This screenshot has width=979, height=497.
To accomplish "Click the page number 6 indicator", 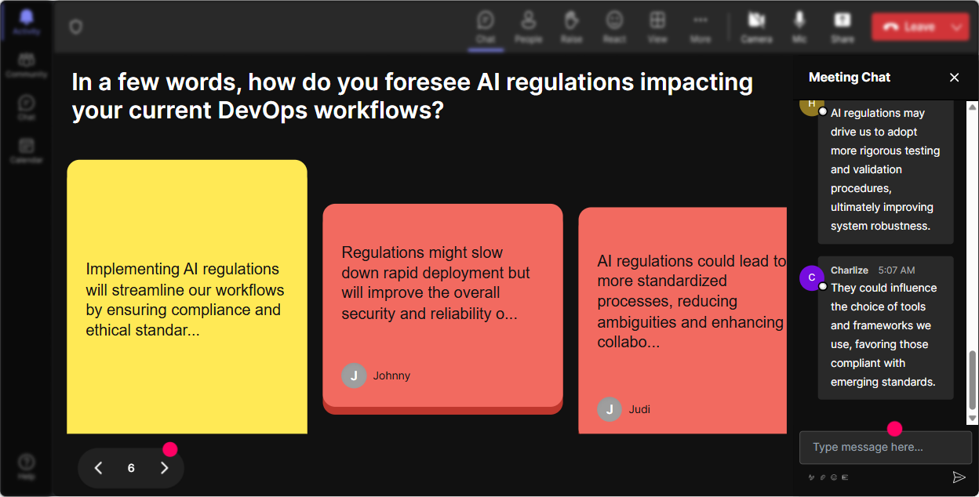I will click(131, 468).
